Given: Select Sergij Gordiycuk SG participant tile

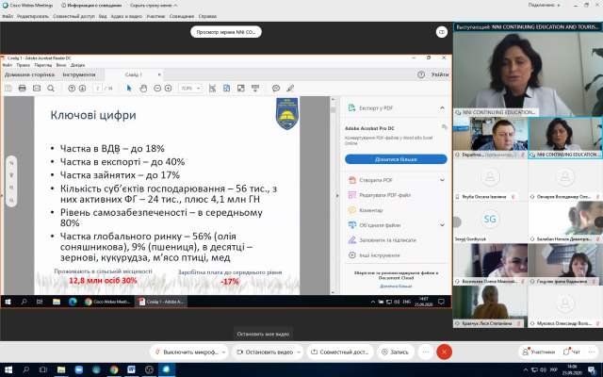Looking at the screenshot, I should (x=490, y=222).
